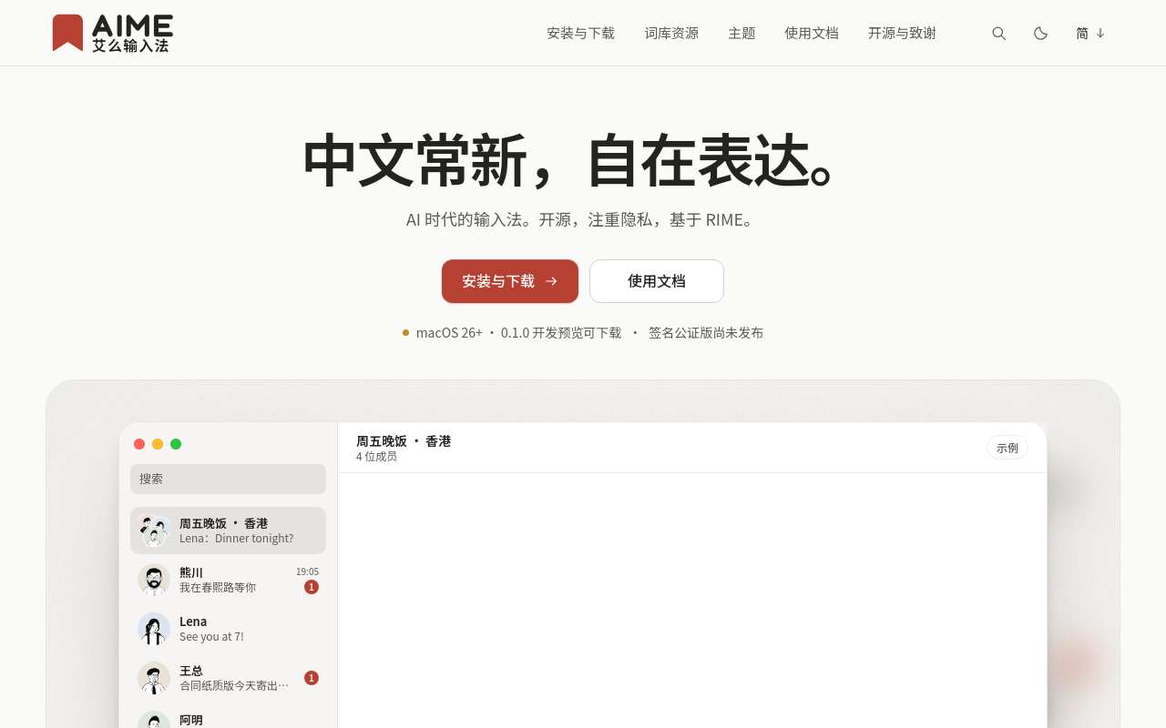Open the 熊川 conversation
The width and height of the screenshot is (1166, 728).
point(228,580)
